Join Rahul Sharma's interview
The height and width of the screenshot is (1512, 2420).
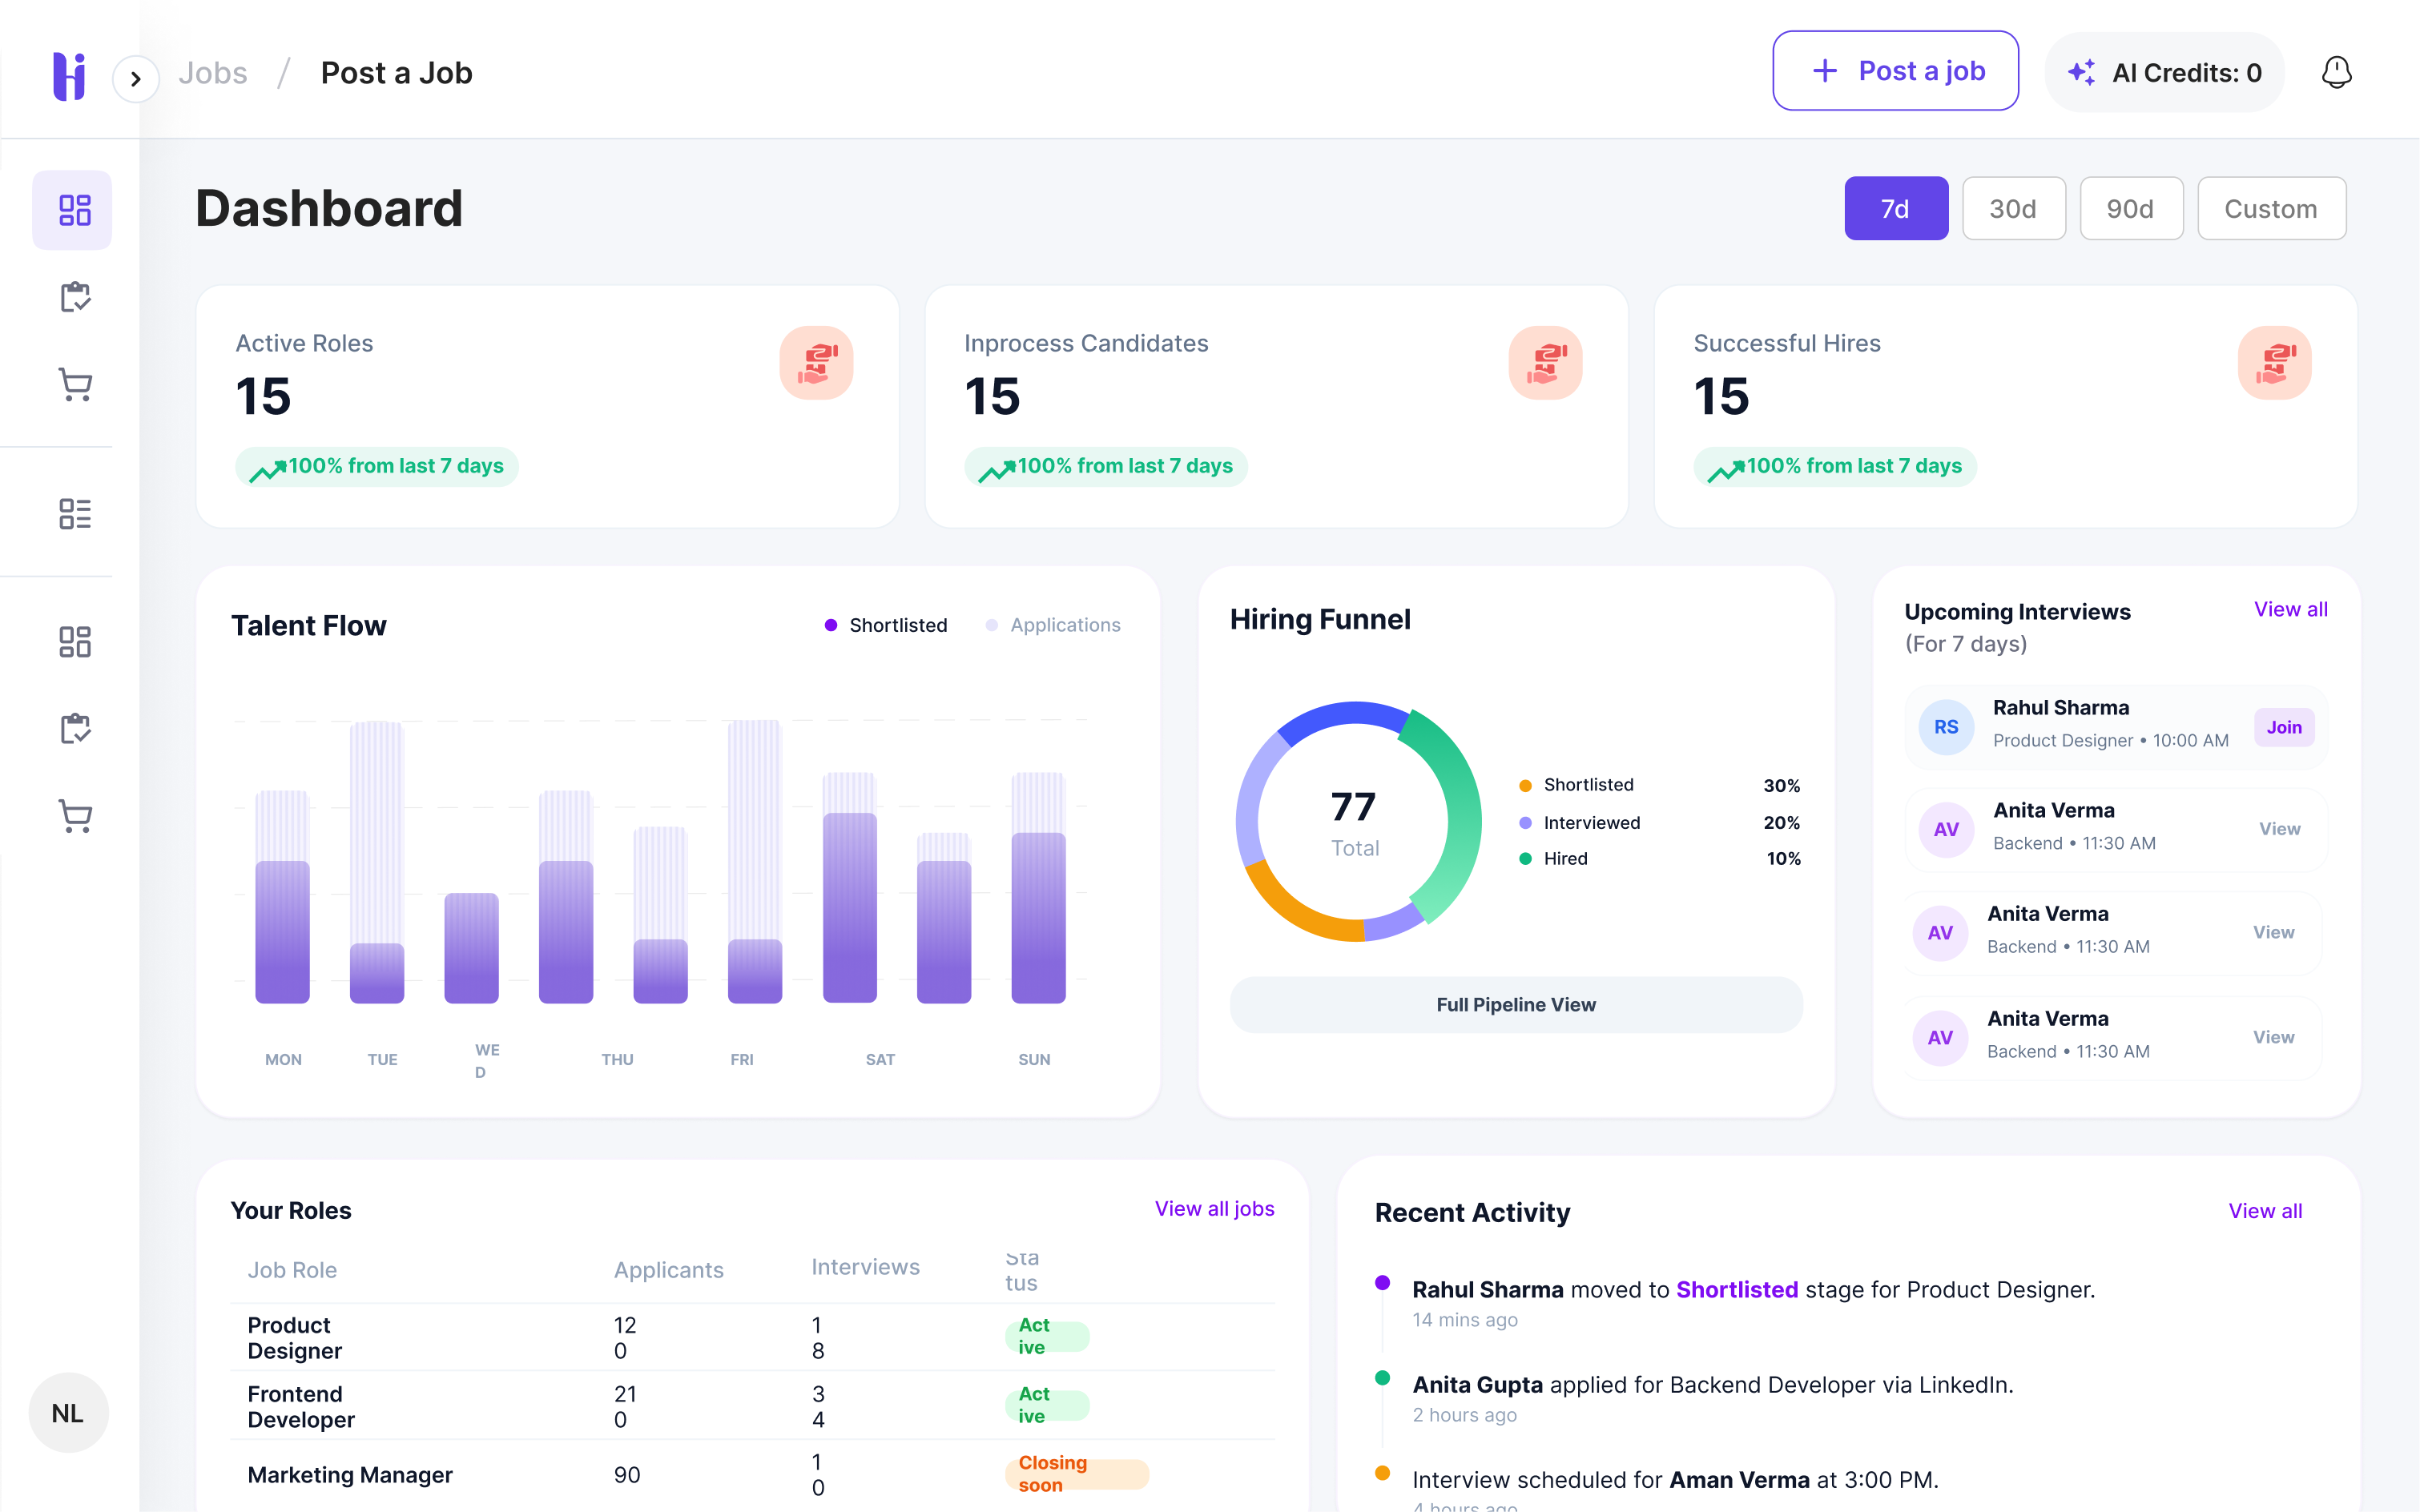click(x=2283, y=727)
